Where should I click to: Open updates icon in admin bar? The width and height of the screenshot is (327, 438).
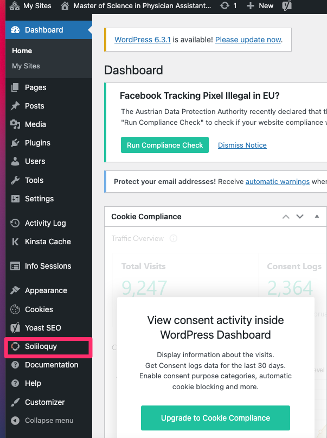[x=225, y=6]
